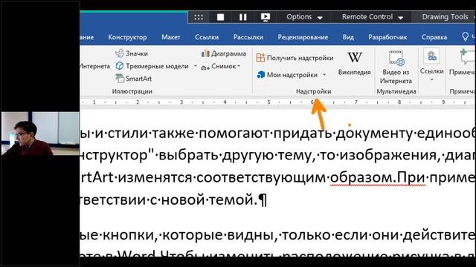Open Мои надстройки
The width and height of the screenshot is (476, 267).
[x=287, y=74]
